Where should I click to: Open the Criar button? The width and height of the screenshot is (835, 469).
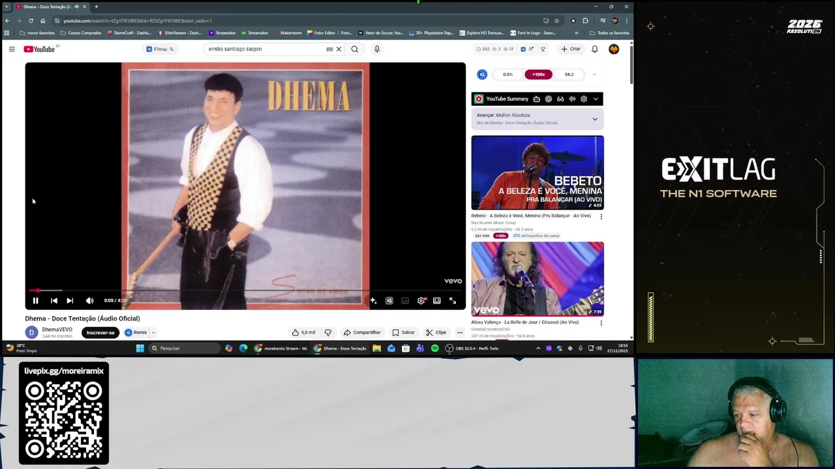570,49
